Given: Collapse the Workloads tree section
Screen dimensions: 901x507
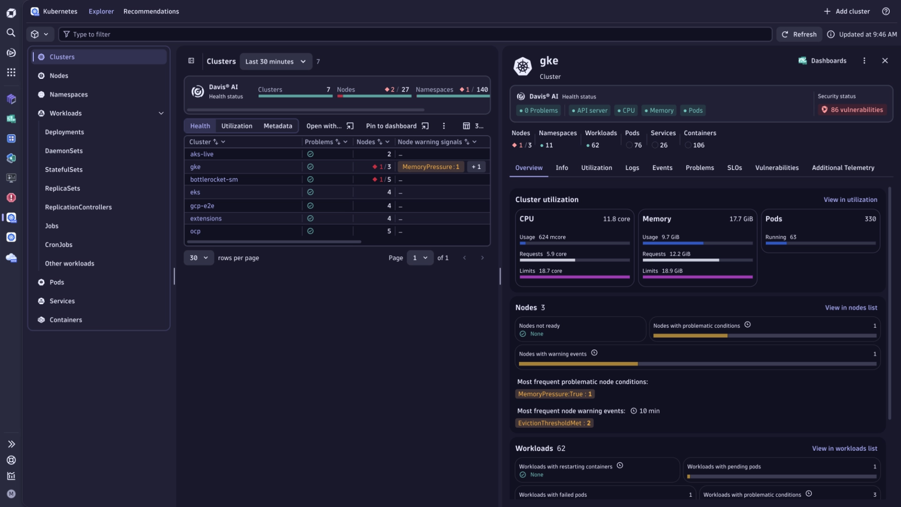Looking at the screenshot, I should [x=161, y=113].
